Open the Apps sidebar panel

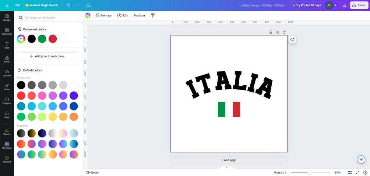tap(7, 115)
